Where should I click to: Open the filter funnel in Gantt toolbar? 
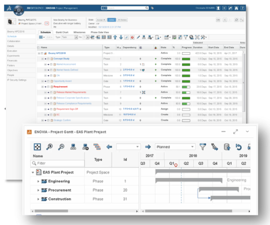click(x=203, y=147)
